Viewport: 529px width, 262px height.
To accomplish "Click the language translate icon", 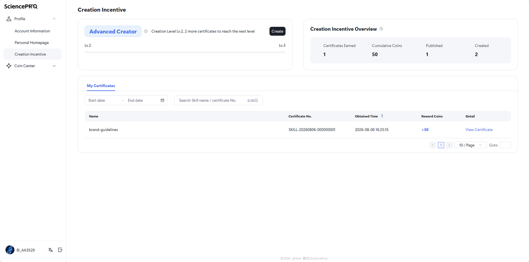I will point(51,250).
